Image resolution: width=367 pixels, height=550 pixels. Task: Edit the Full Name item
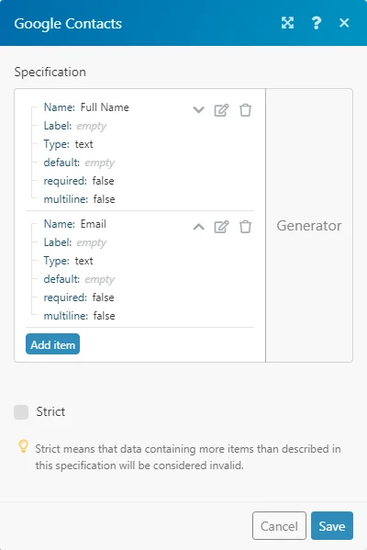[x=221, y=110]
